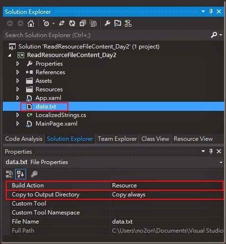Click Preview Selected Items icon

[x=118, y=23]
